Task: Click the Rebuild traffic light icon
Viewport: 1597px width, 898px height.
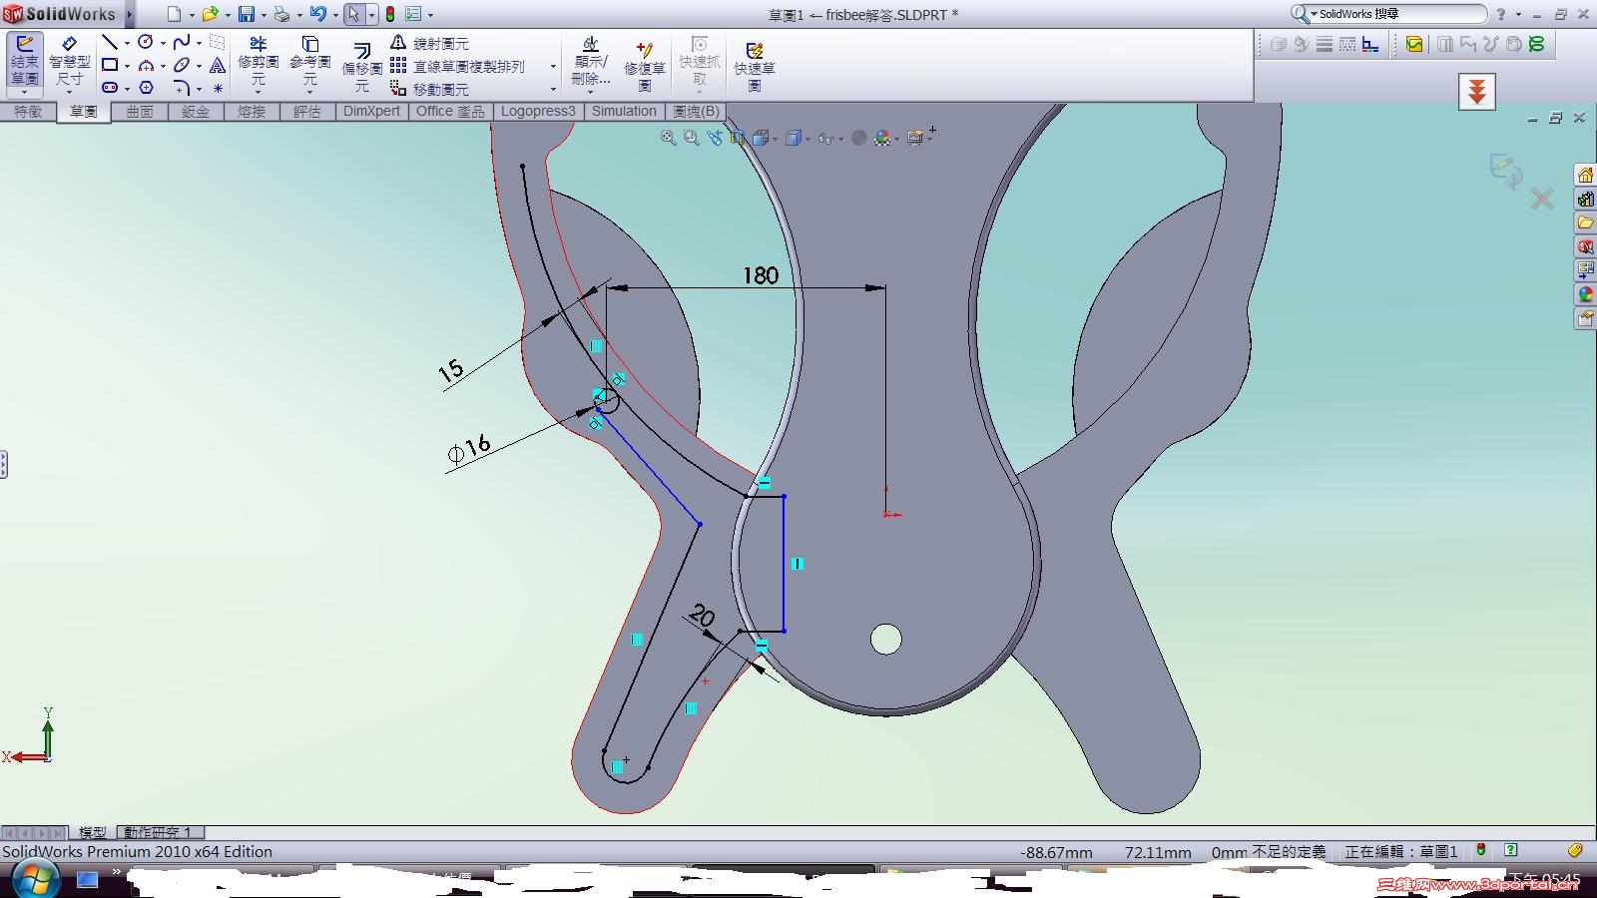Action: (x=390, y=14)
